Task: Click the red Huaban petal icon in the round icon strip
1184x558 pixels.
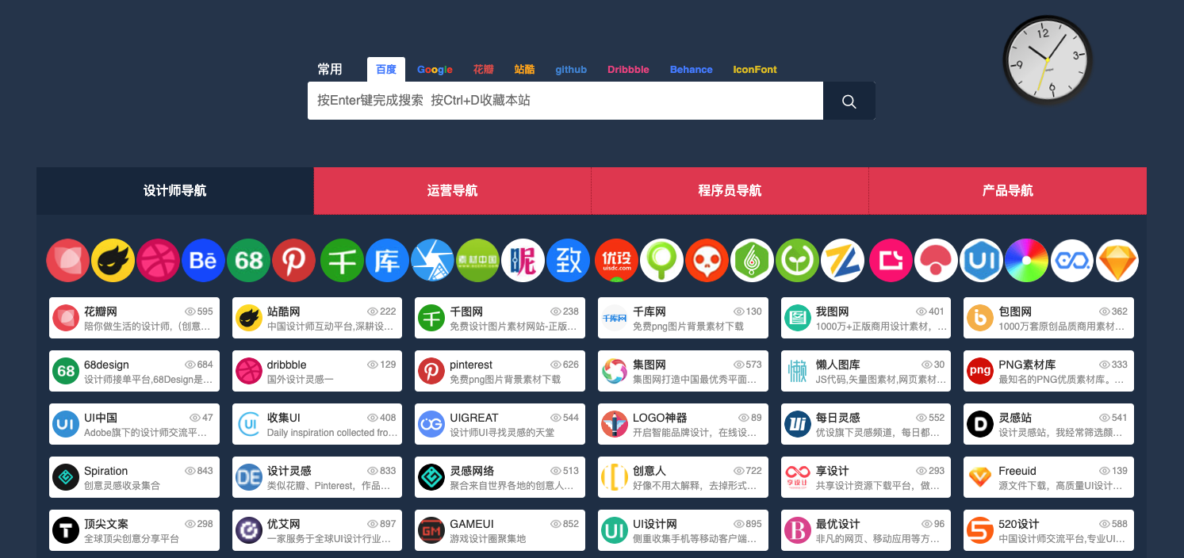Action: 68,261
